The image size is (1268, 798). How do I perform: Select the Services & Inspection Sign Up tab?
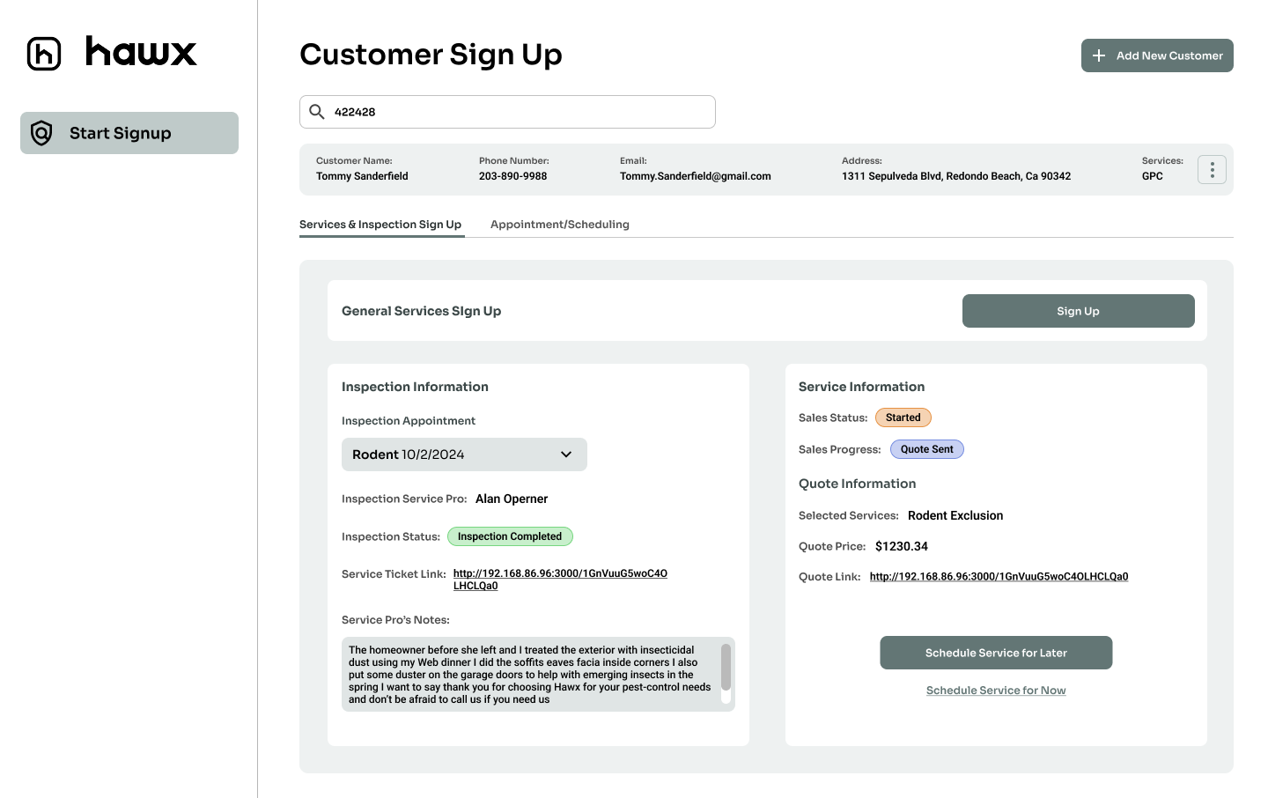coord(381,224)
